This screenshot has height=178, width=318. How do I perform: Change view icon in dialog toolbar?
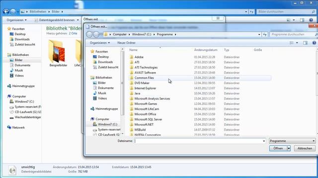[x=292, y=43]
